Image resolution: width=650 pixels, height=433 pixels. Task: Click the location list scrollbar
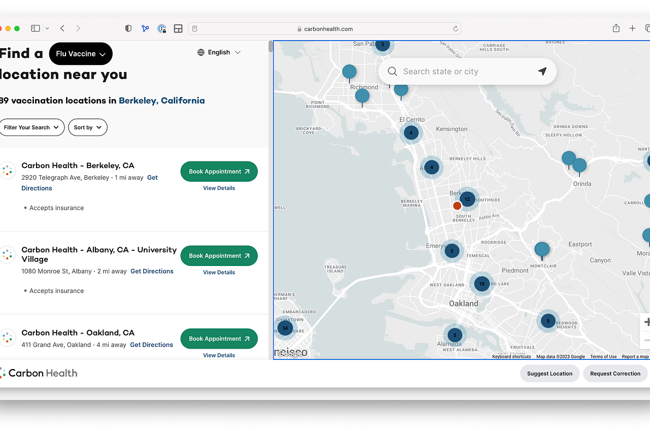(270, 46)
